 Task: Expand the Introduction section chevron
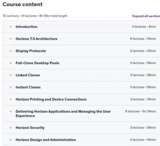[x=11, y=27]
